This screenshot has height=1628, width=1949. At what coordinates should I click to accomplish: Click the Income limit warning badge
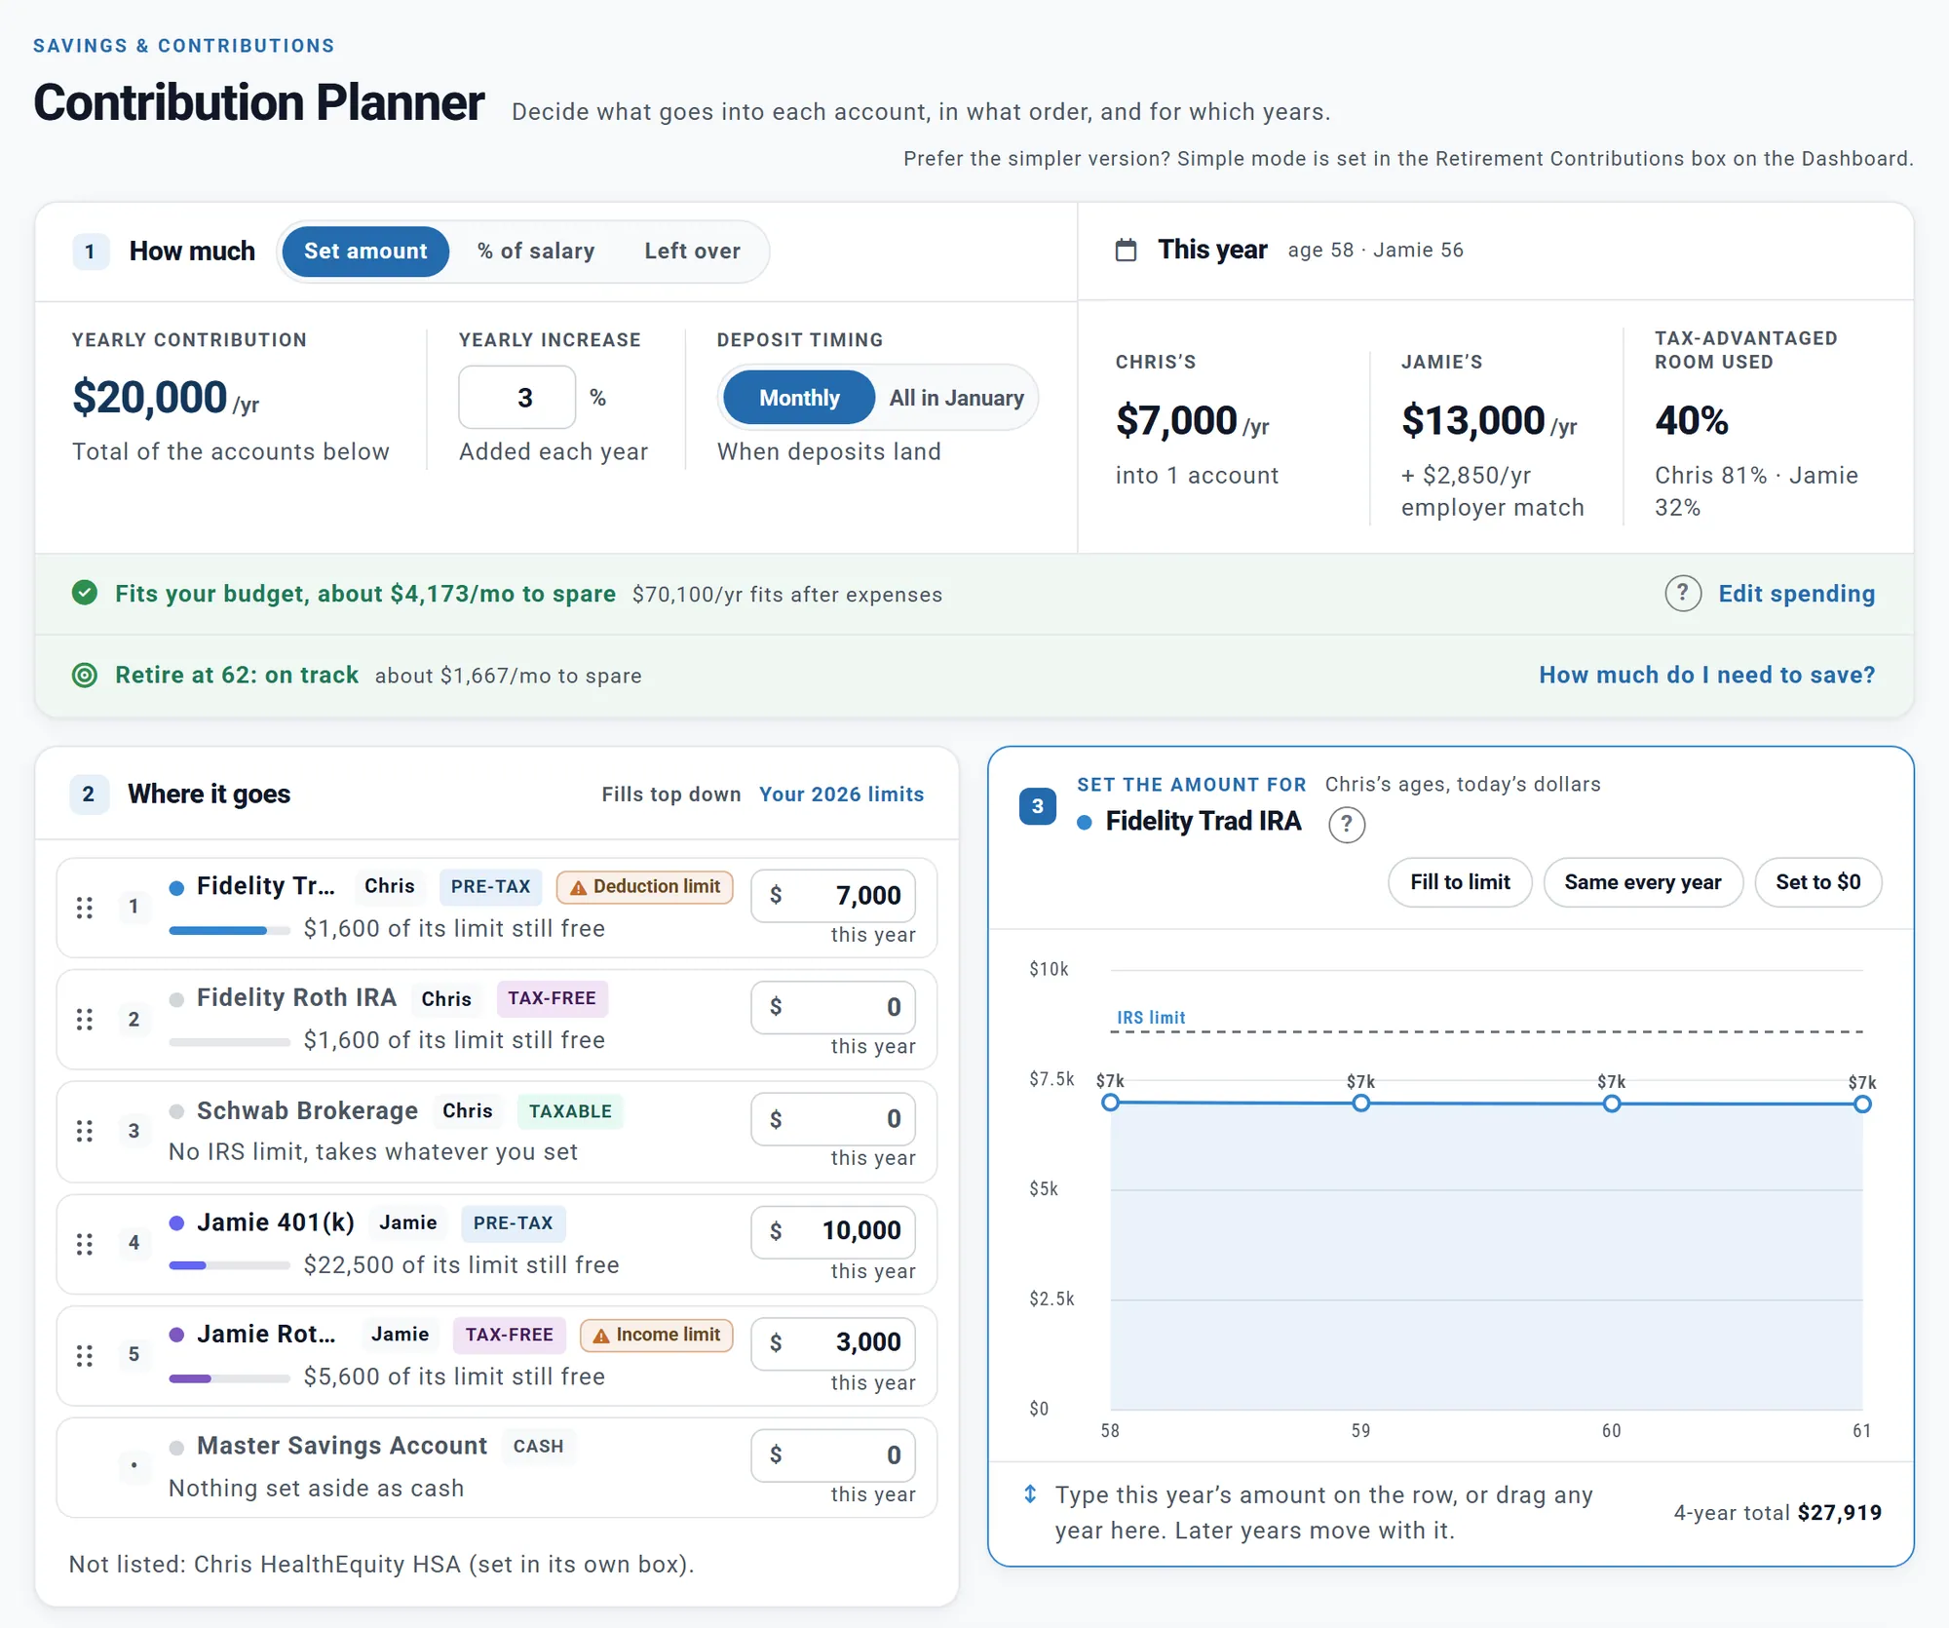click(657, 1336)
